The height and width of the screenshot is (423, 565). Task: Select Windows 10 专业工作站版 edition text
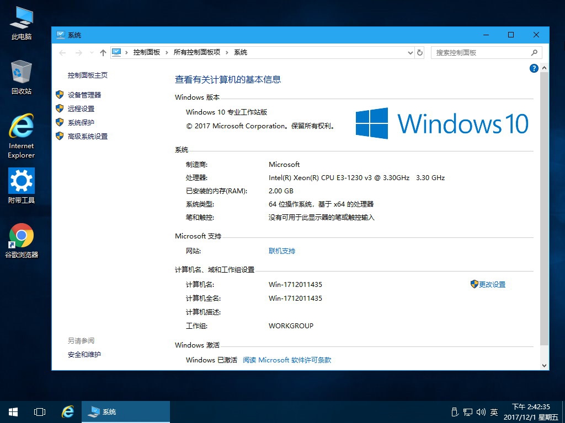(x=227, y=112)
